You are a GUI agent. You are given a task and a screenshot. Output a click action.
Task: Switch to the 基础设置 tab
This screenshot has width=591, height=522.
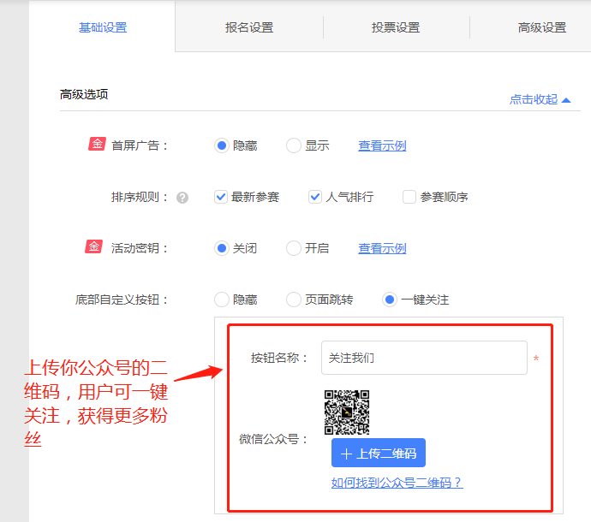coord(103,27)
